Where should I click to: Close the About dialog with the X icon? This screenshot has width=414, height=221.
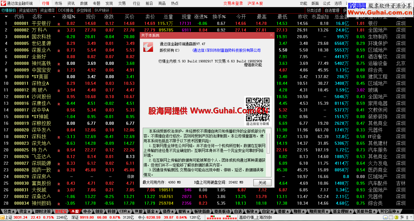(x=271, y=35)
